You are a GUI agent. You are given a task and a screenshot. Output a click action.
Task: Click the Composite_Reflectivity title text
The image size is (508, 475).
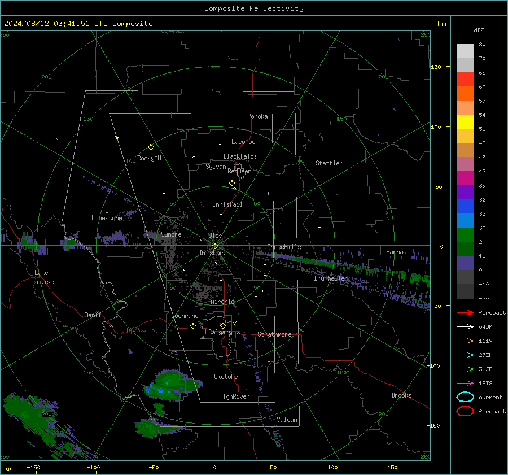(253, 8)
